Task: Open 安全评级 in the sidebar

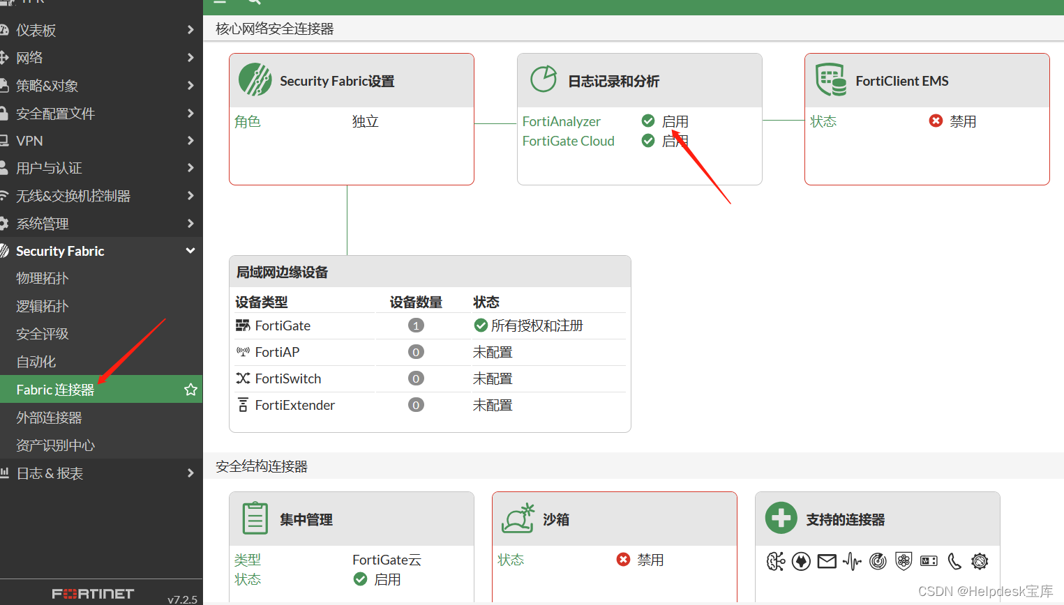Action: 43,334
